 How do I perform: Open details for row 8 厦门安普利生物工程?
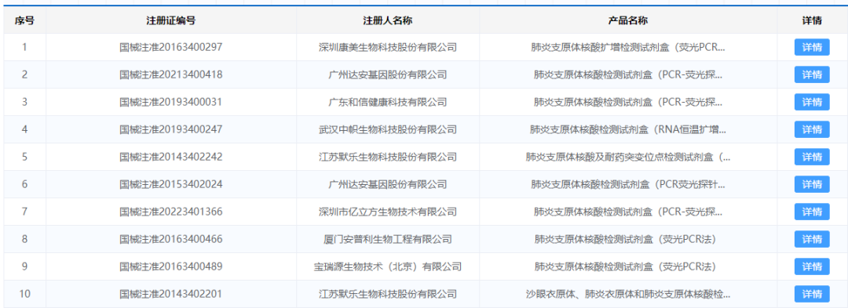click(x=812, y=239)
